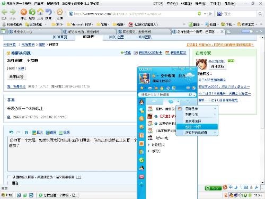This screenshot has width=265, height=199.
Task: Expand the icon display submenu entry
Action: [x=197, y=108]
